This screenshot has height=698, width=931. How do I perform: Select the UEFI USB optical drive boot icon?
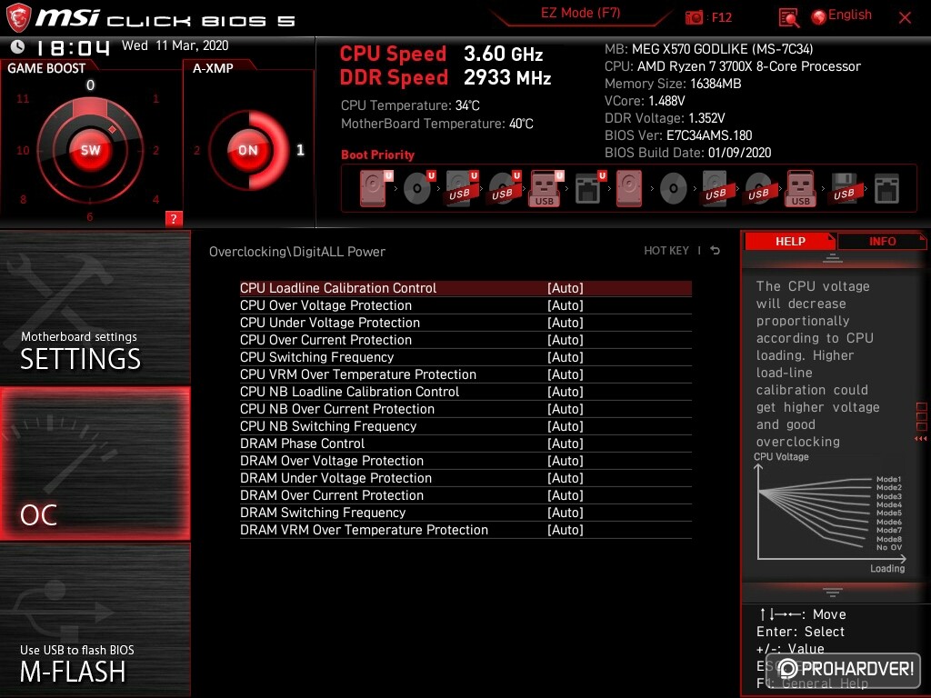[x=504, y=189]
